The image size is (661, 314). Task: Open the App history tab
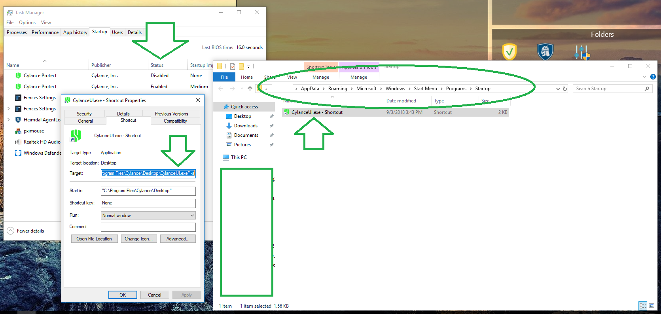75,32
